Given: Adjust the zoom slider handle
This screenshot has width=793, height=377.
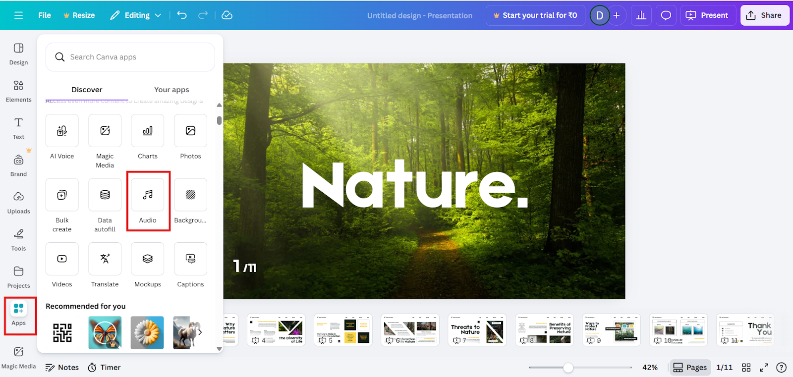Looking at the screenshot, I should [x=568, y=368].
